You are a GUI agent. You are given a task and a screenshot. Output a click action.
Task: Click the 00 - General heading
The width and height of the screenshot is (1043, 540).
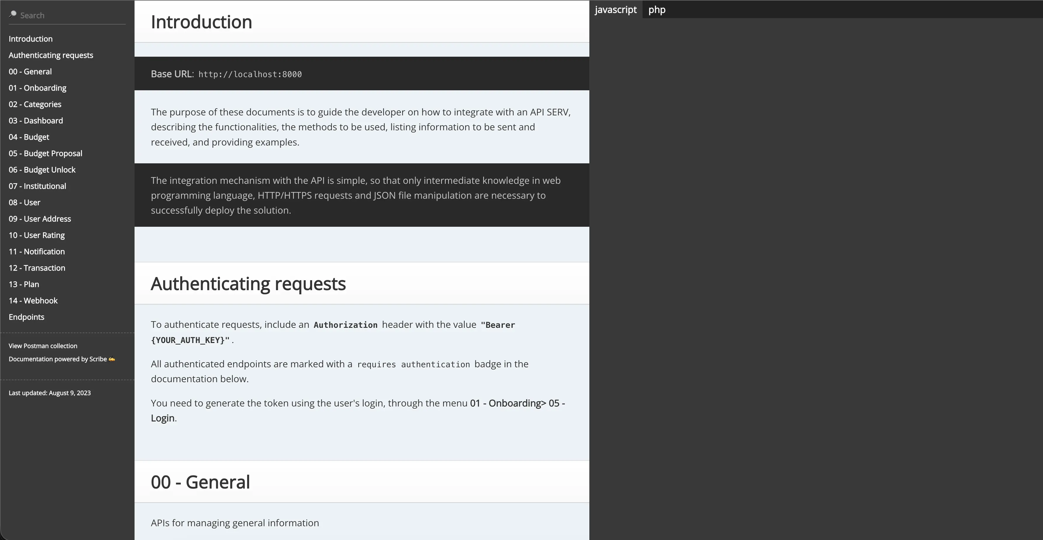[x=200, y=482]
